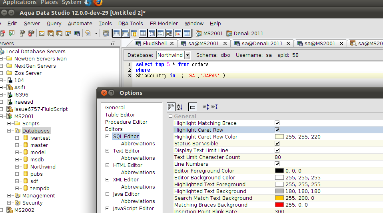Viewport: 383px width, 213px height.
Task: Switch Options properties to categorized view
Action: (171, 107)
